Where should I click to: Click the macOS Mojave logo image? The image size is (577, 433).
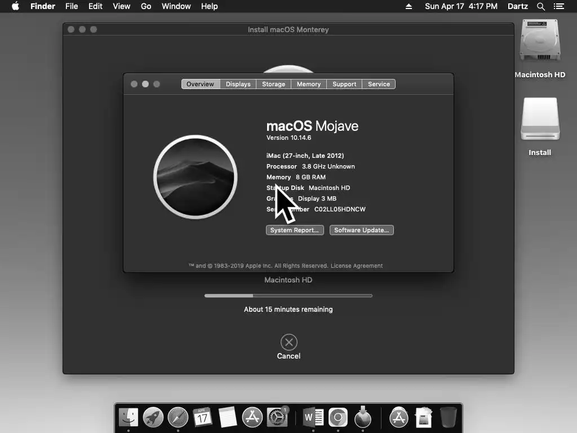196,177
